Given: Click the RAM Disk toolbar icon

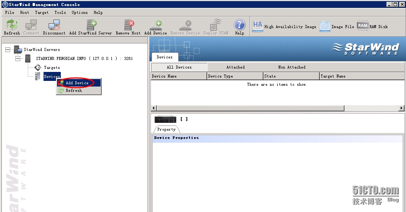Looking at the screenshot, I should click(x=363, y=25).
